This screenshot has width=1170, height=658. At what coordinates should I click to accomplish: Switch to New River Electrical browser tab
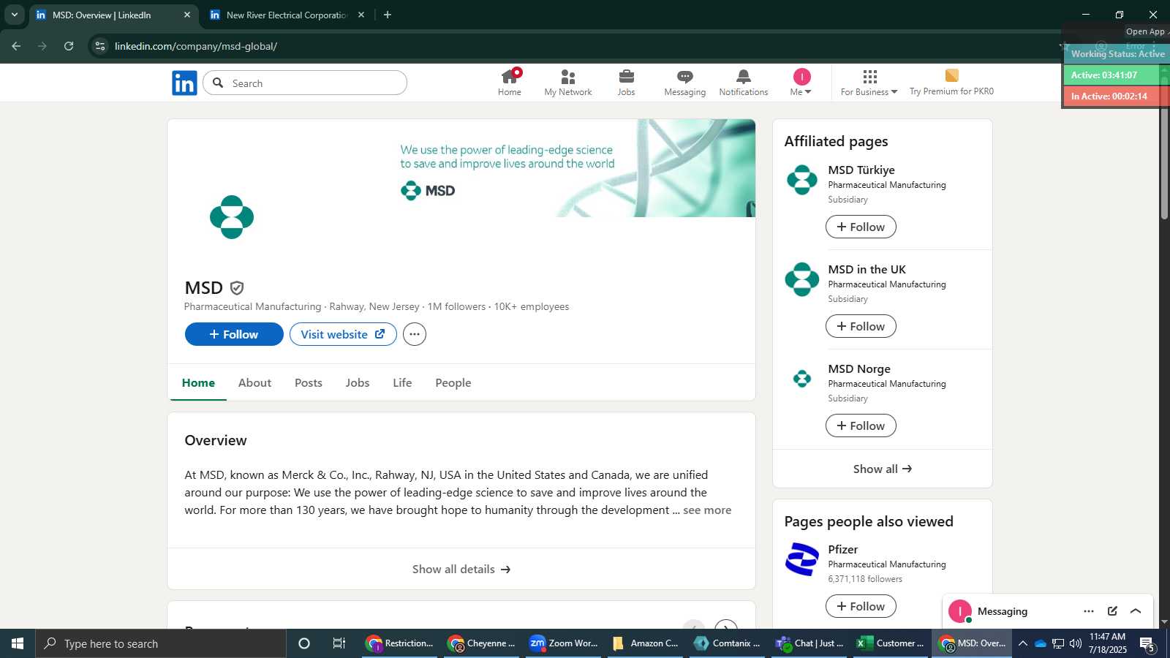pyautogui.click(x=287, y=15)
